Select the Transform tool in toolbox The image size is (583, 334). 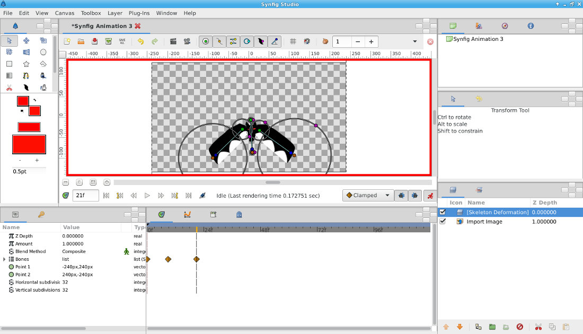click(10, 40)
